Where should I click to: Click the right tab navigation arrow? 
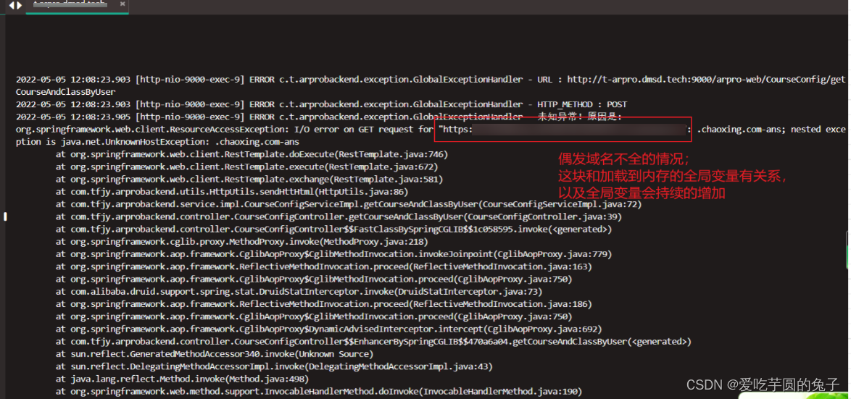click(x=19, y=5)
